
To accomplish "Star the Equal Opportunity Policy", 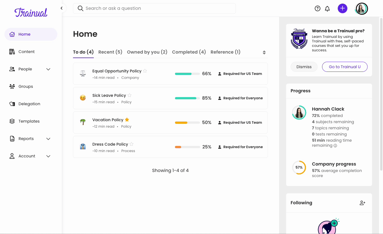I will 145,71.
